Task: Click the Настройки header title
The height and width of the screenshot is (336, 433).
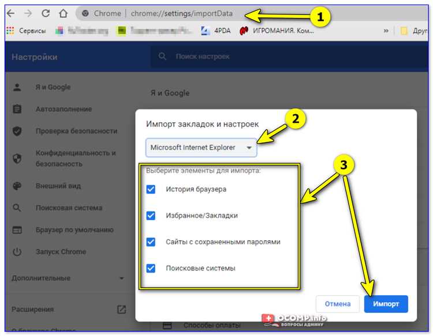Action: tap(35, 57)
